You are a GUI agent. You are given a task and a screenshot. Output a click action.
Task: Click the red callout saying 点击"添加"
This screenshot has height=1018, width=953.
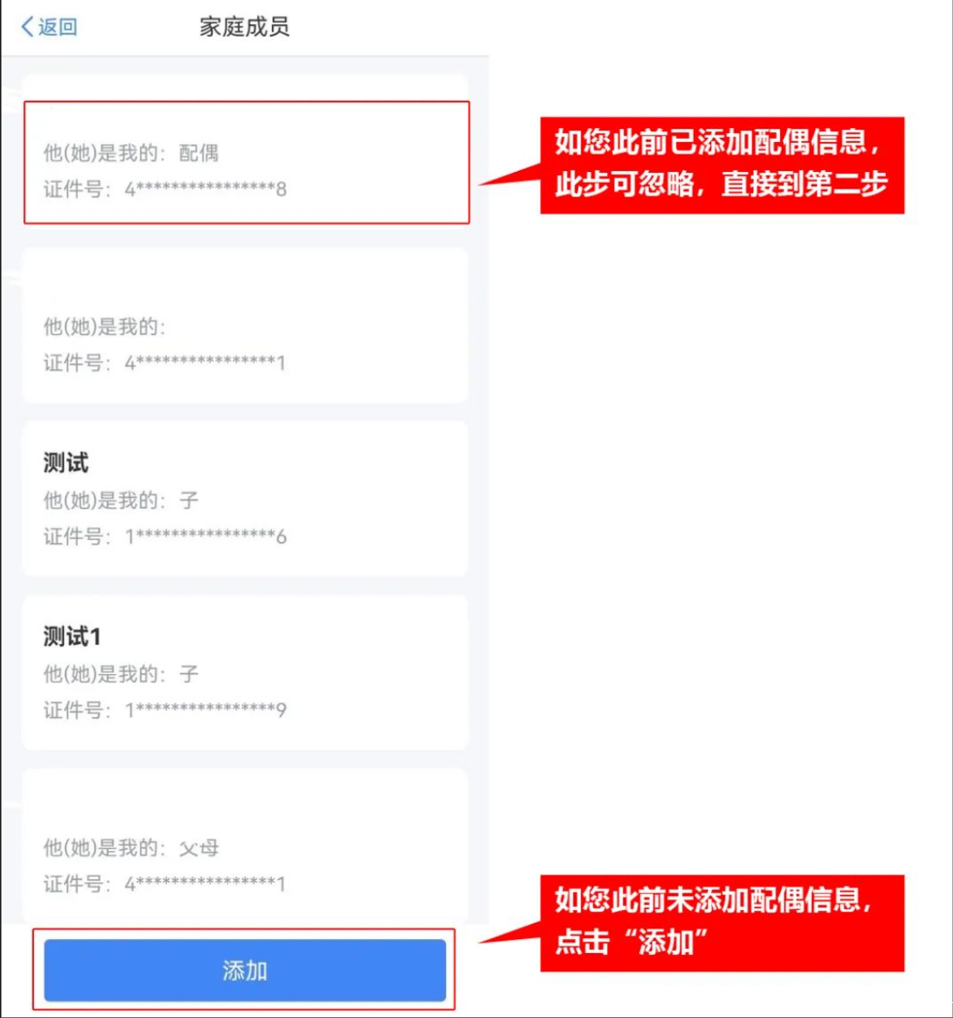(722, 922)
